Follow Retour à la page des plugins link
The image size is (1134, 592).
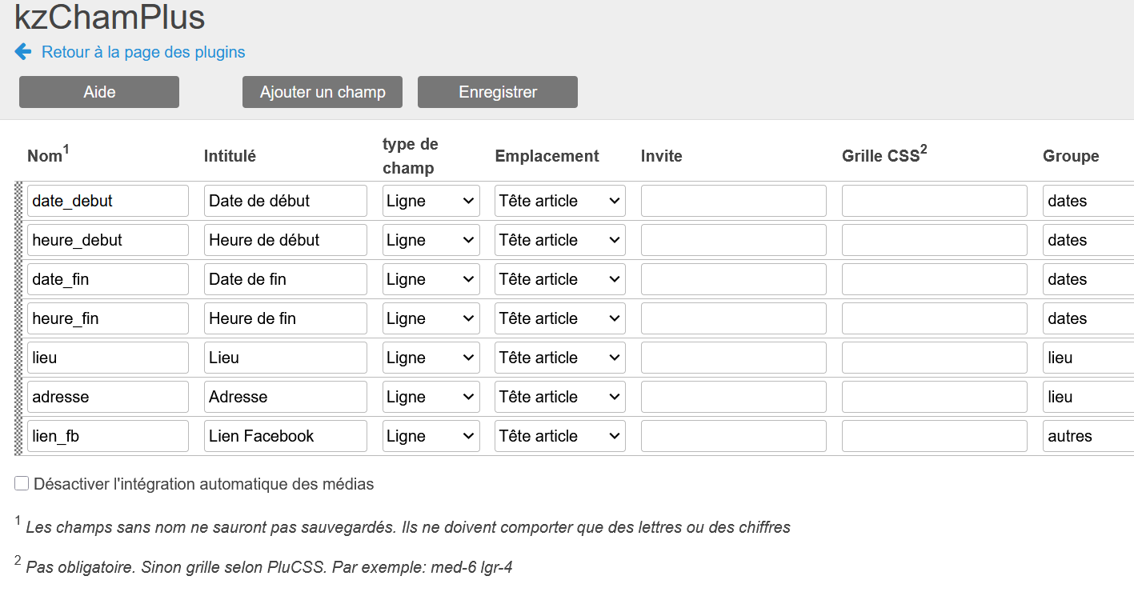(143, 52)
